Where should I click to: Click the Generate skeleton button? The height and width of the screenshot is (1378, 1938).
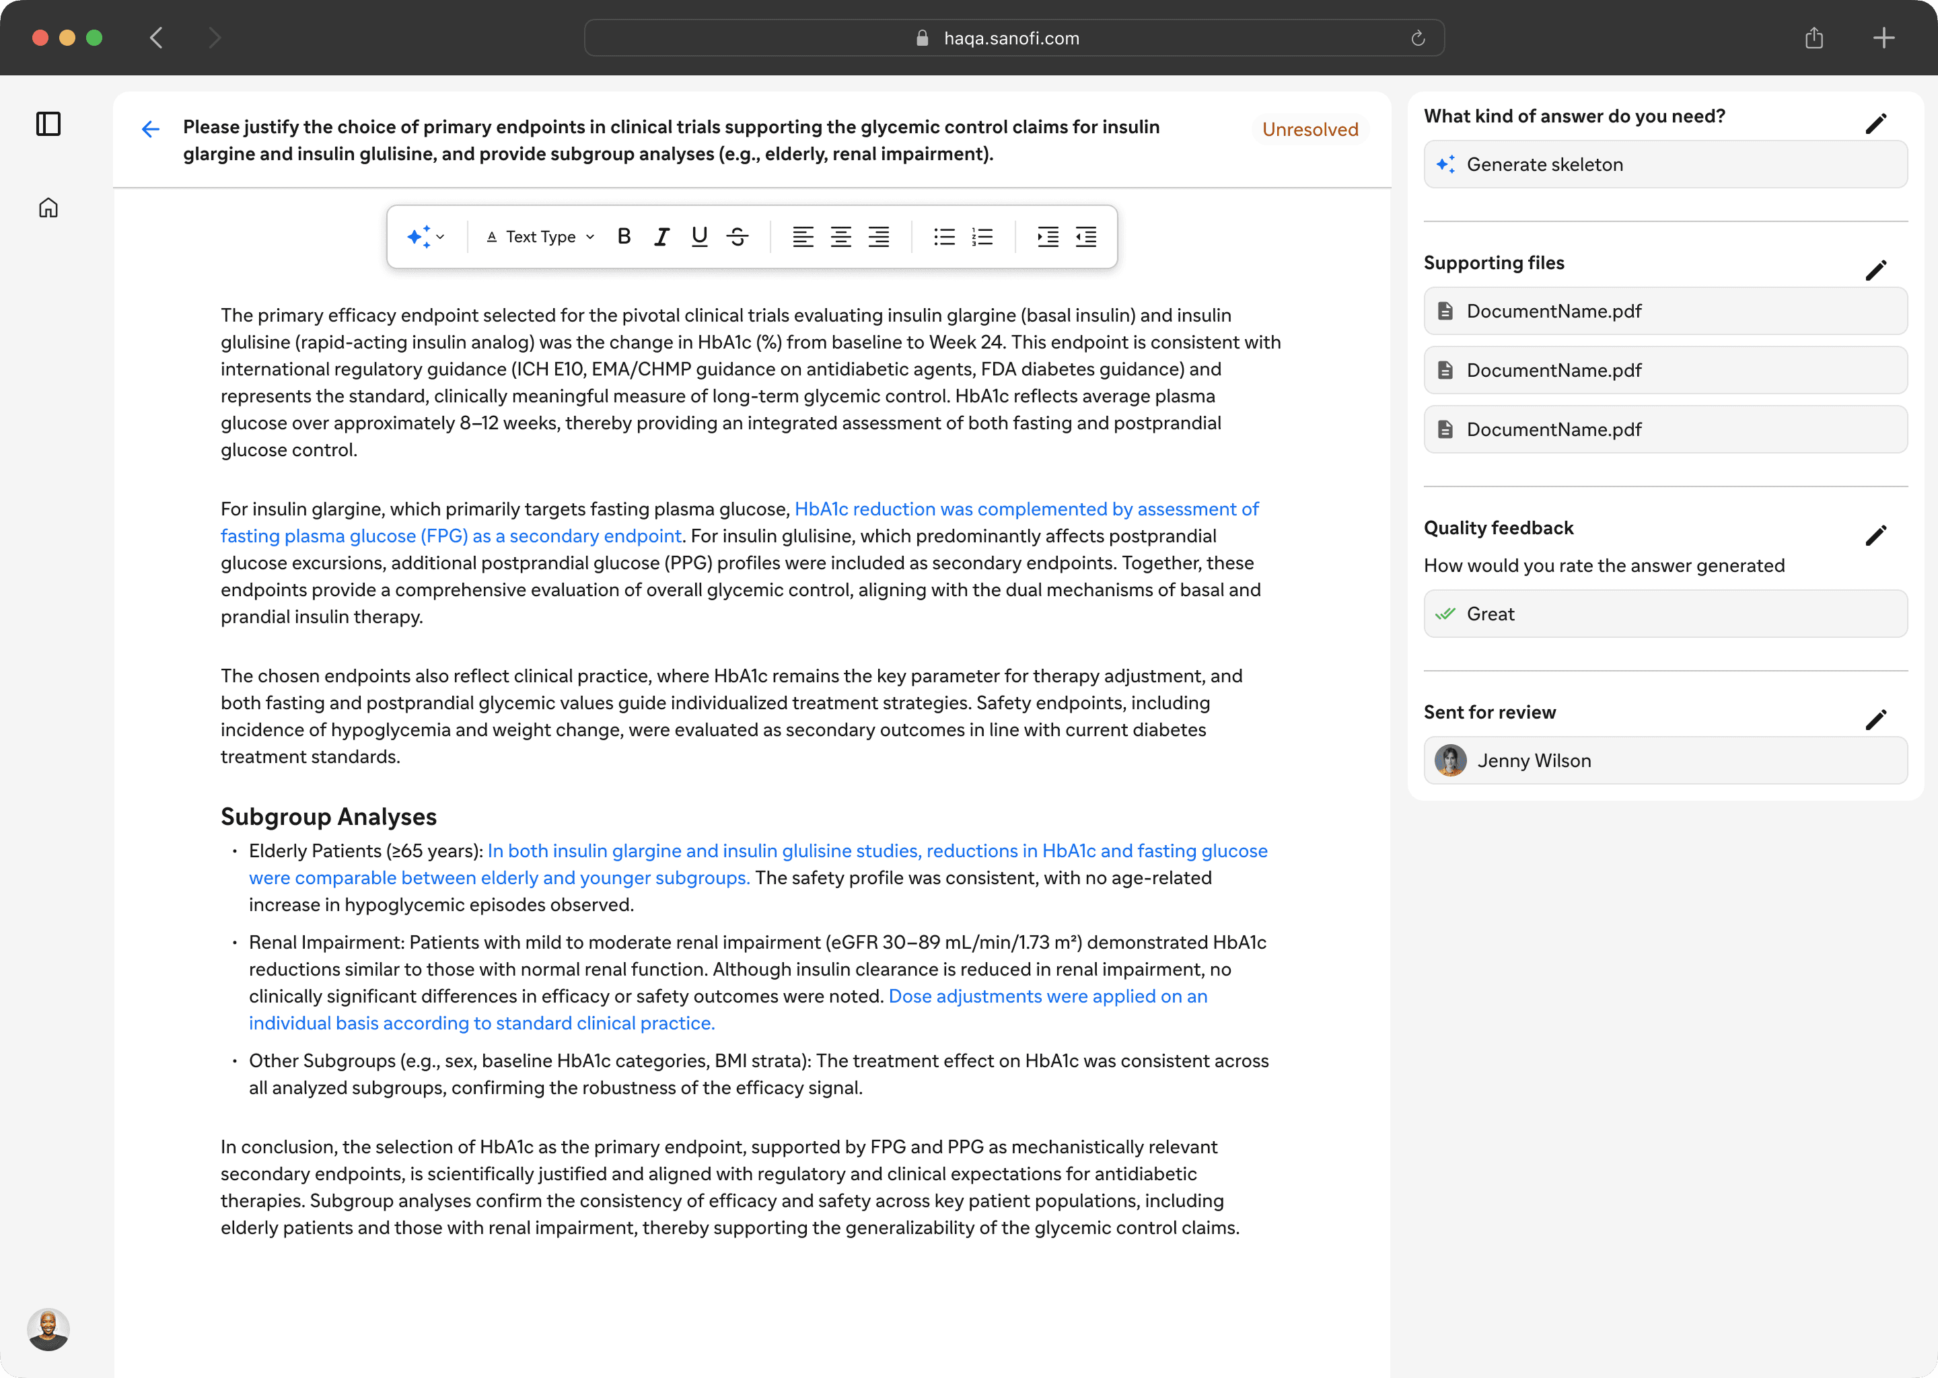pyautogui.click(x=1665, y=165)
